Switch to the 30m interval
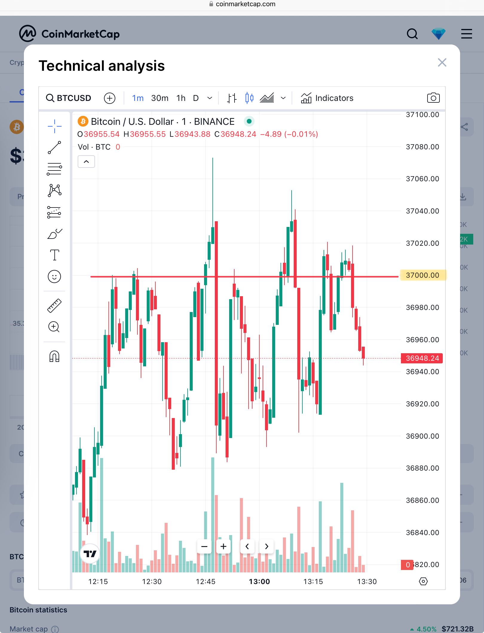 160,98
